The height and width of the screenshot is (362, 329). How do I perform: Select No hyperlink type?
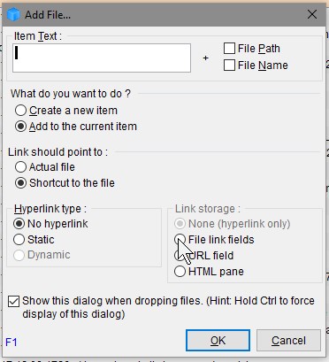click(x=19, y=224)
